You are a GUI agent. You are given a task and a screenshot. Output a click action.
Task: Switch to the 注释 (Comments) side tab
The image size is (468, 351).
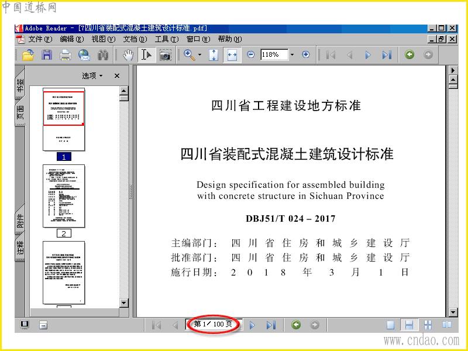click(20, 247)
